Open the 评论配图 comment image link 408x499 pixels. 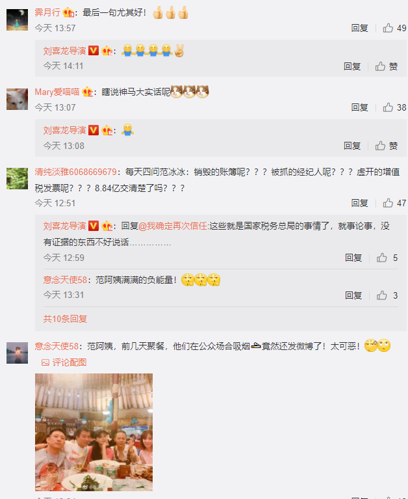[64, 362]
